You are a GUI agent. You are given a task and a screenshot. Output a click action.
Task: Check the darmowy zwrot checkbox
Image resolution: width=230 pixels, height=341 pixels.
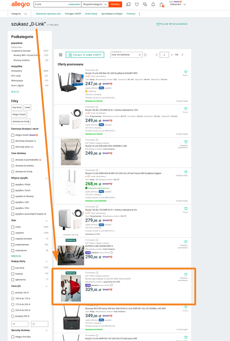13,147
